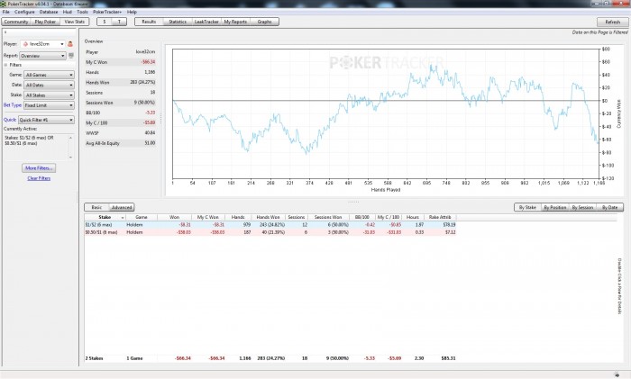The width and height of the screenshot is (631, 379).
Task: Toggle the S button in toolbar
Action: coord(105,22)
